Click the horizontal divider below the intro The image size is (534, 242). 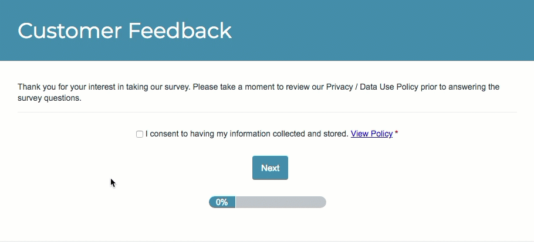coord(267,112)
